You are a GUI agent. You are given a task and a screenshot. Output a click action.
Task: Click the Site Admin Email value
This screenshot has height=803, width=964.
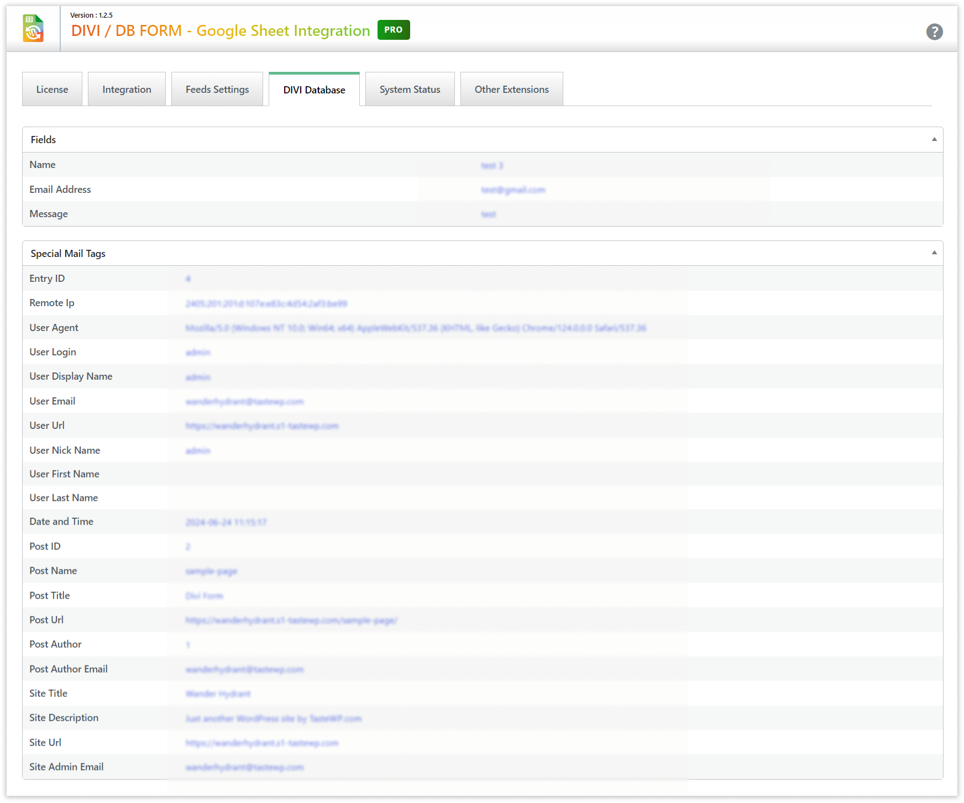click(x=244, y=768)
